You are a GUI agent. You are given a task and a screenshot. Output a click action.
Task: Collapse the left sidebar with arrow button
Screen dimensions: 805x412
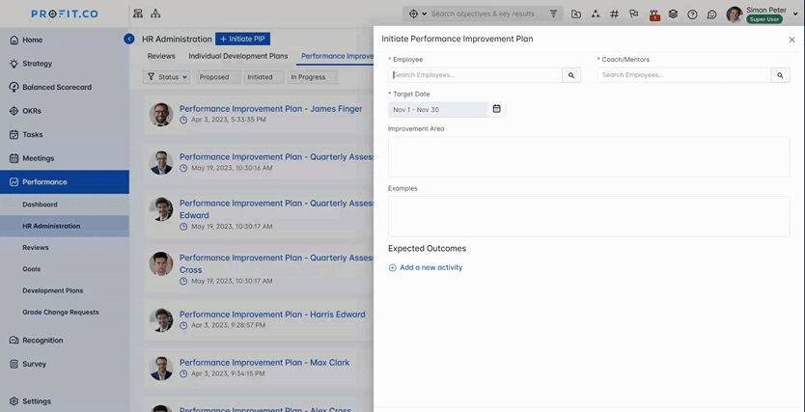click(x=129, y=39)
